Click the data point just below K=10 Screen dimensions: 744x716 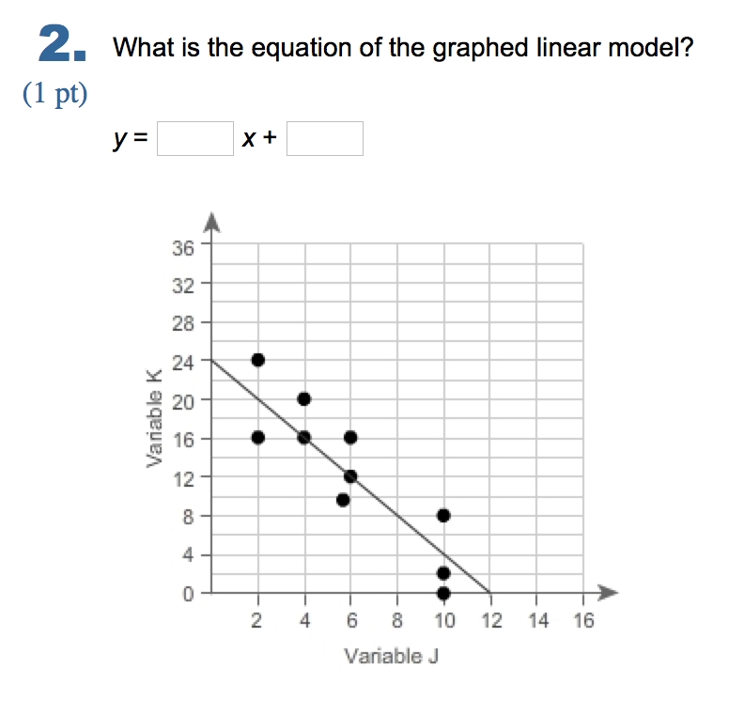pos(343,500)
